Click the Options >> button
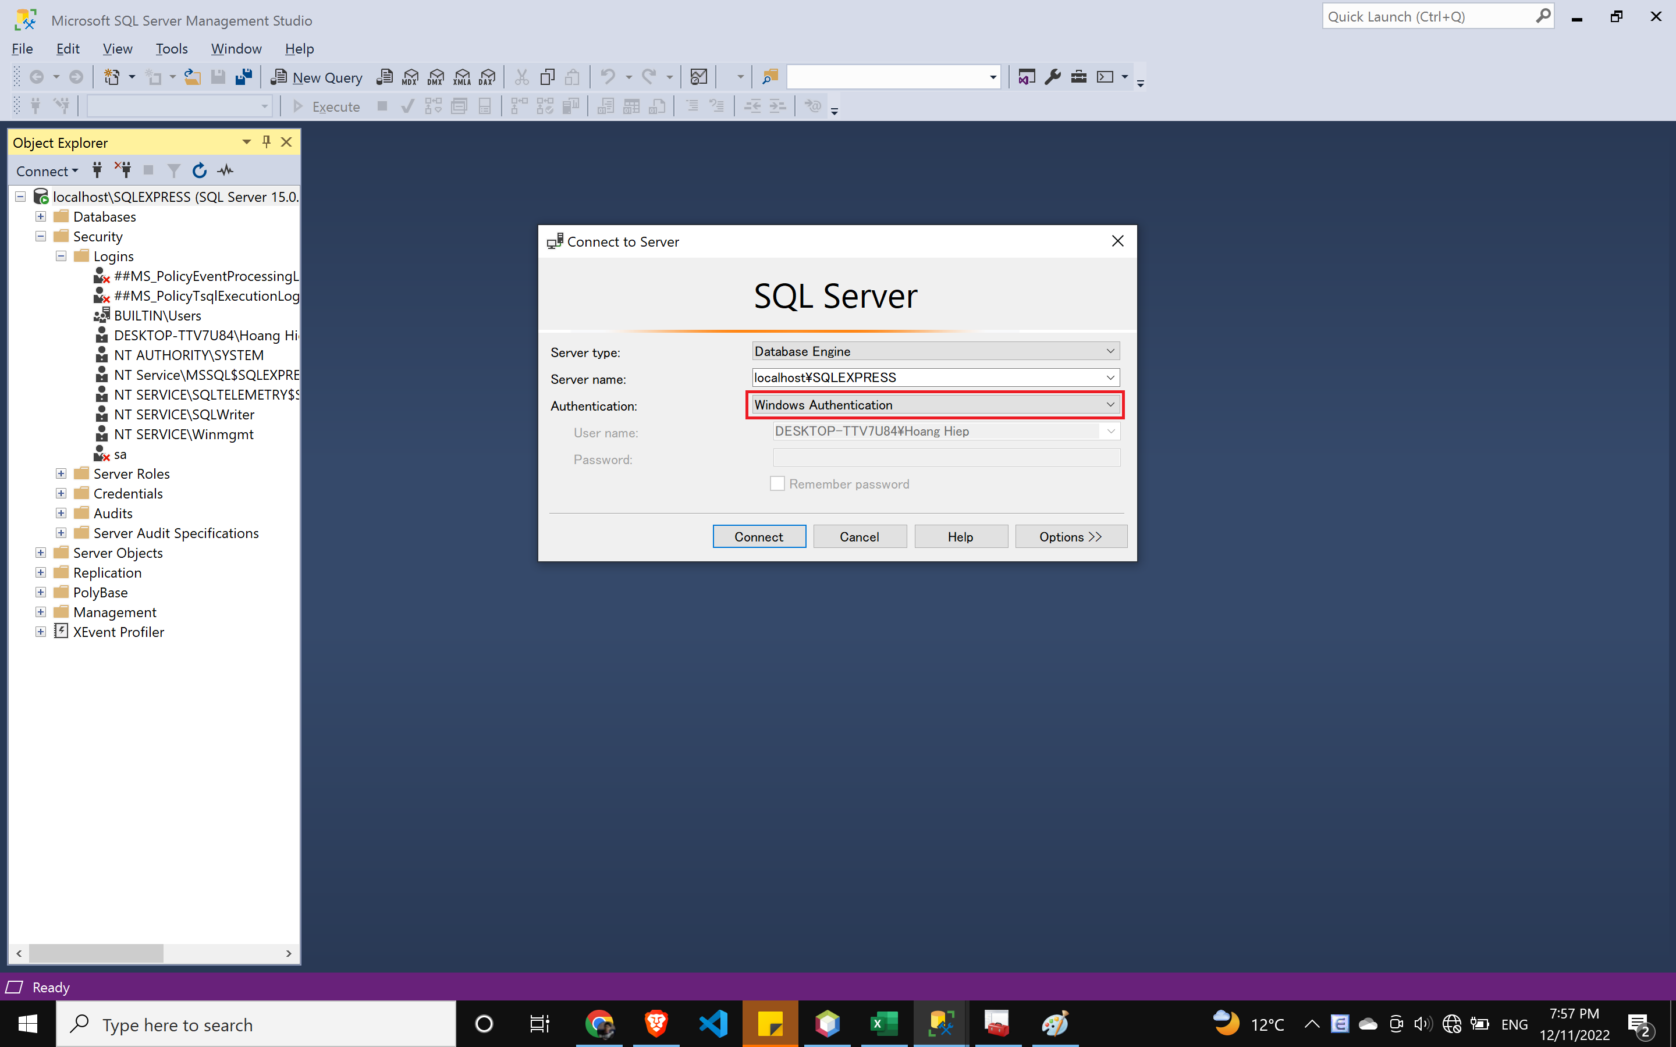 tap(1070, 537)
